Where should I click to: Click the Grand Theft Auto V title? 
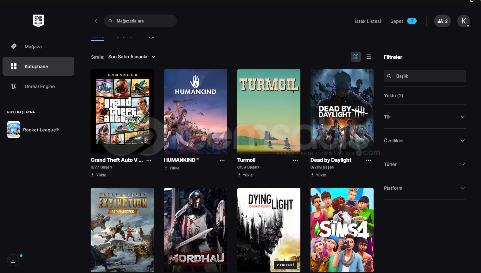(117, 160)
